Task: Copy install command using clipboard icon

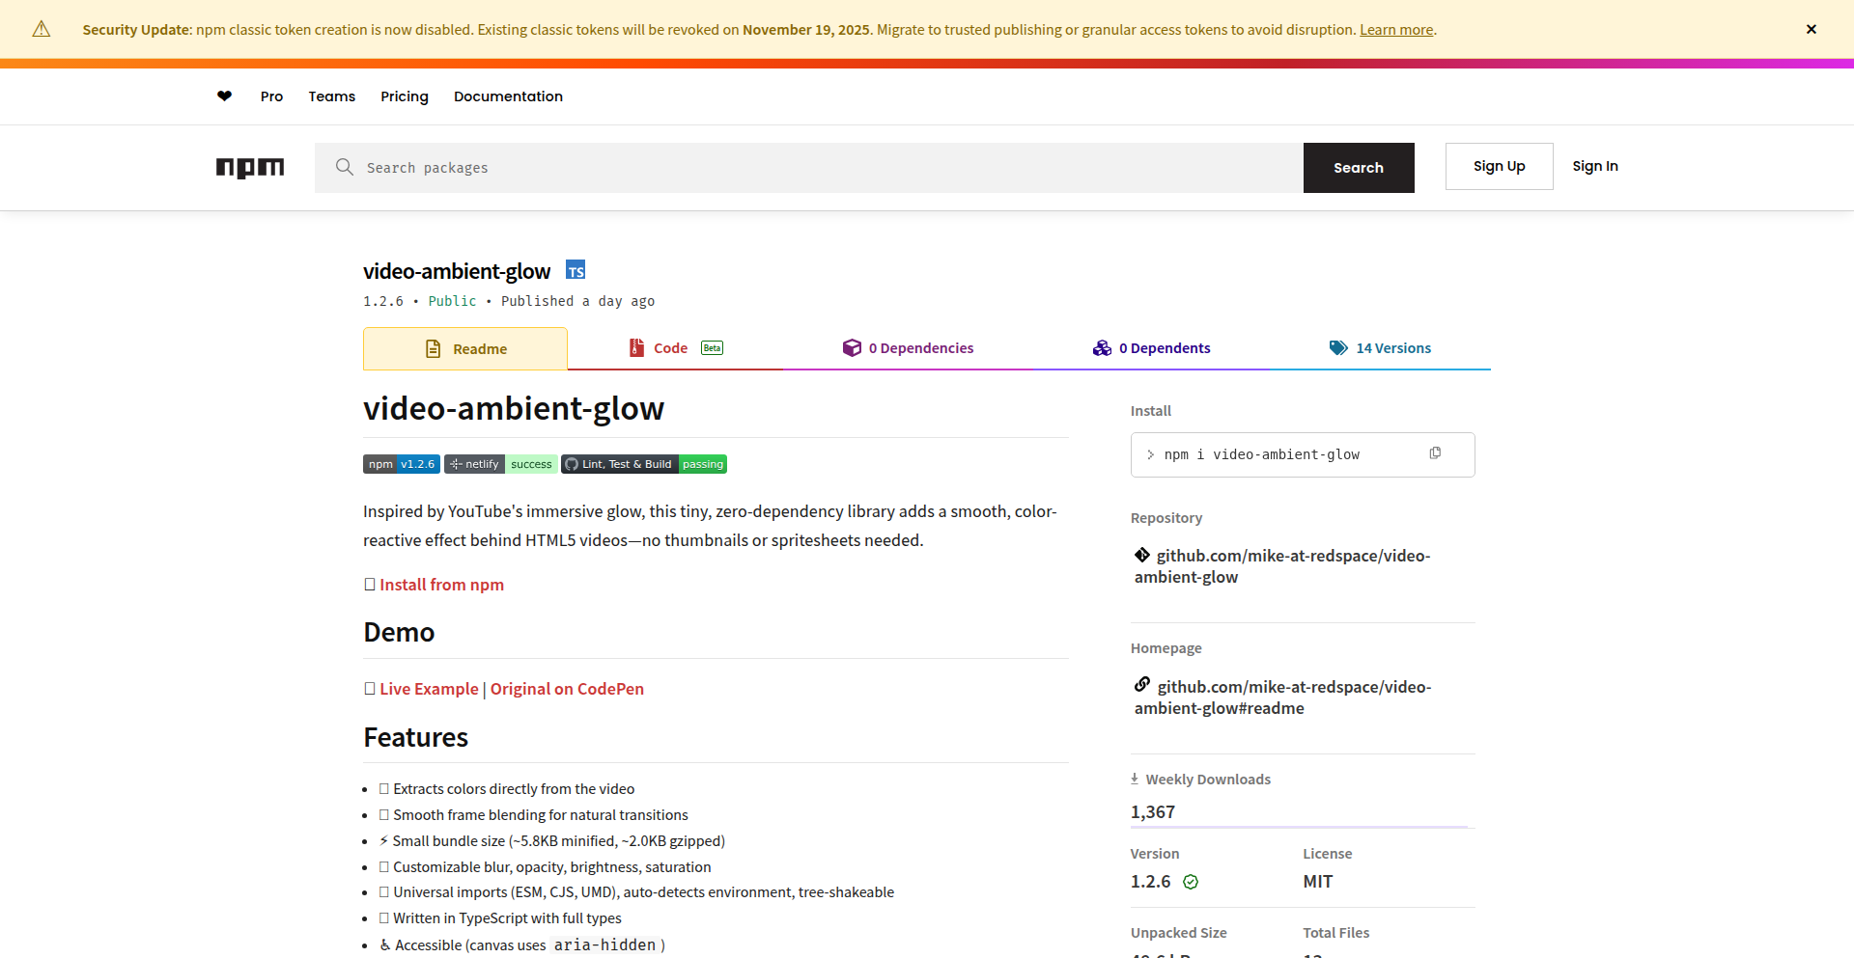Action: coord(1436,452)
